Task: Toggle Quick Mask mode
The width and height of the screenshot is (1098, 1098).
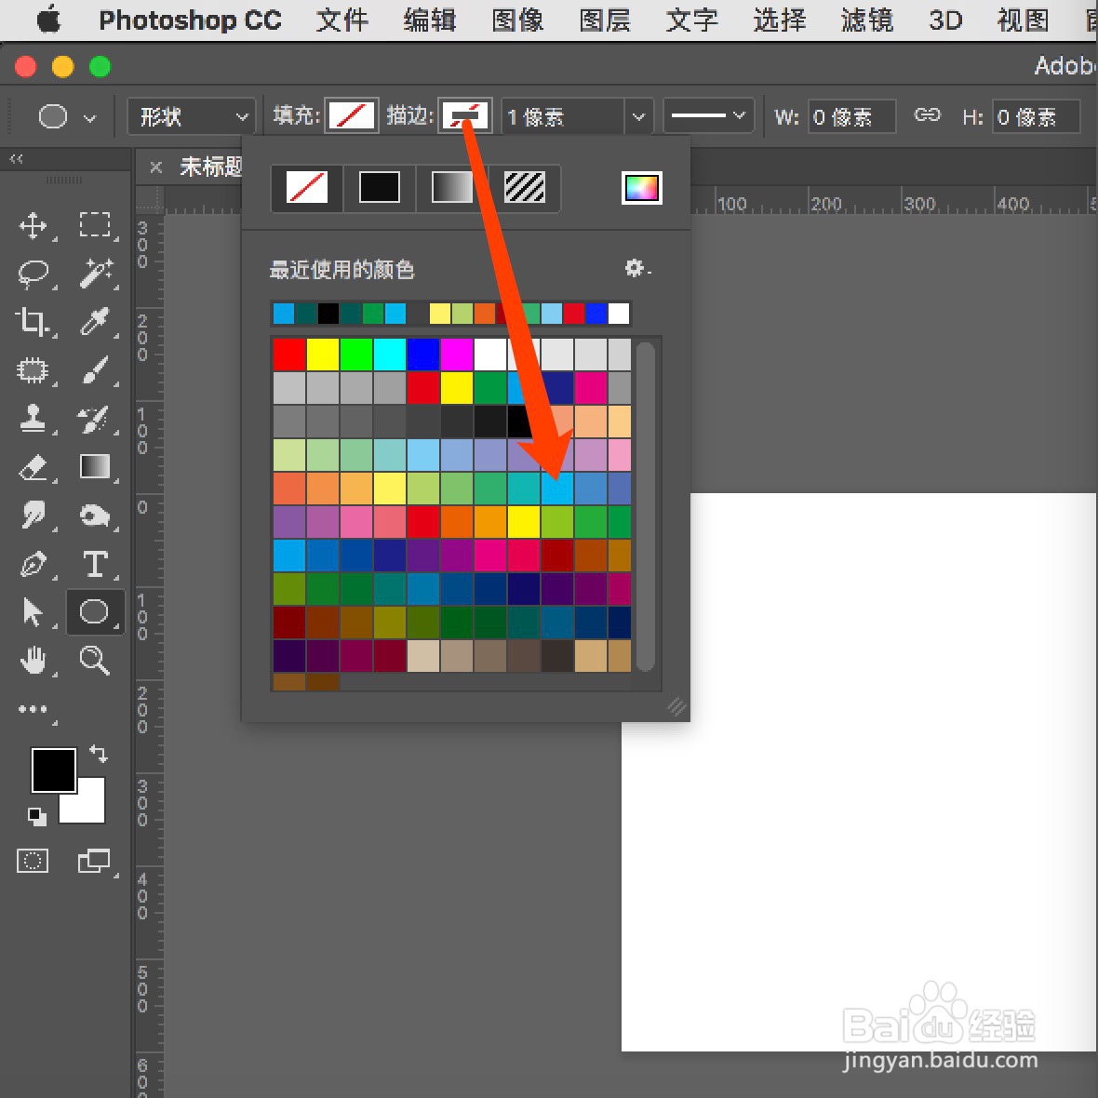Action: pyautogui.click(x=33, y=861)
